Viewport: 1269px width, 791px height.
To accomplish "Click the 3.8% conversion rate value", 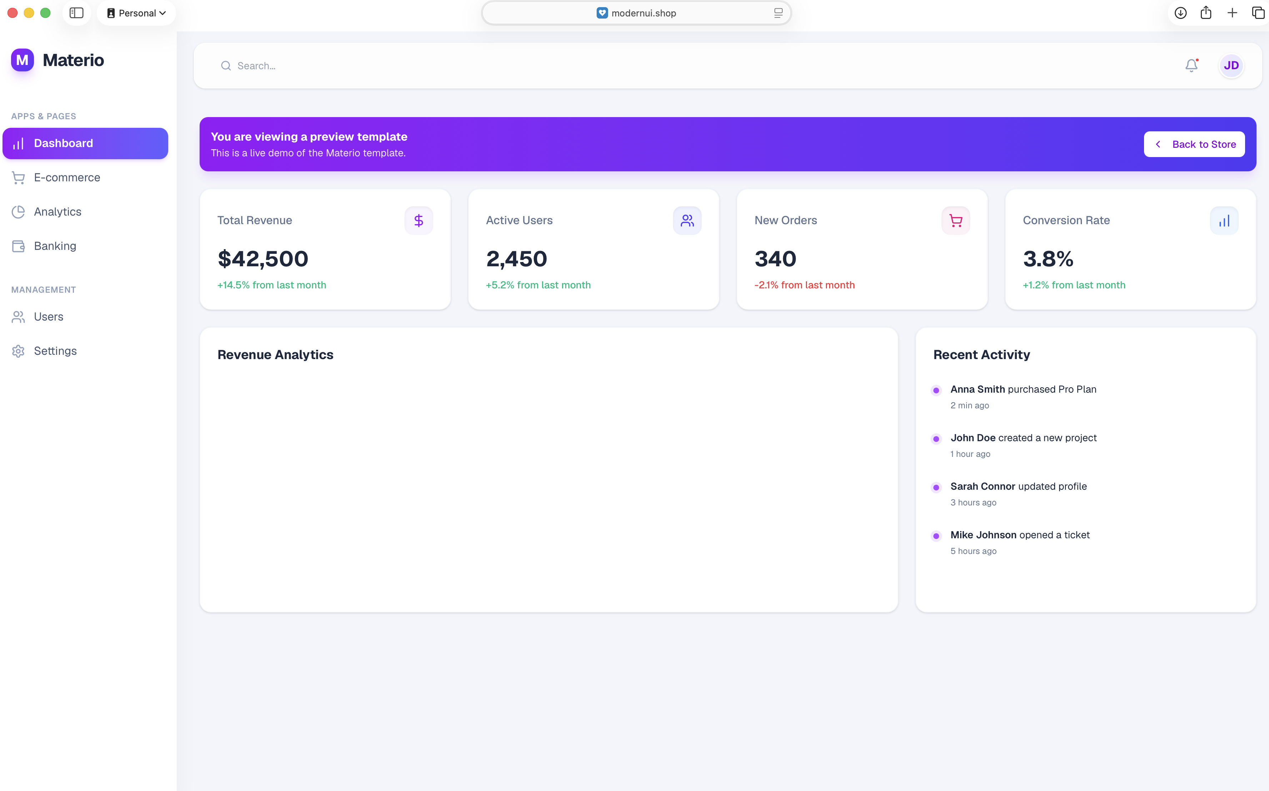I will coord(1048,259).
